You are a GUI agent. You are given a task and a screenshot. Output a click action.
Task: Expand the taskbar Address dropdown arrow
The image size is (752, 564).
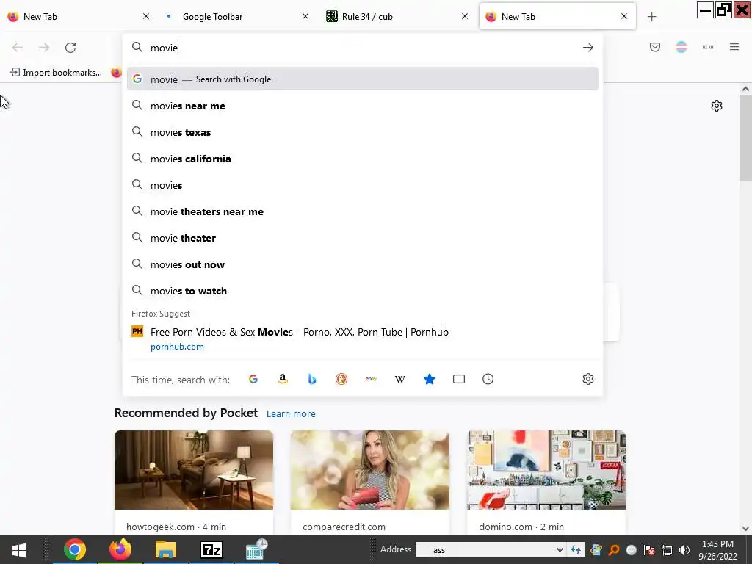[x=559, y=550]
